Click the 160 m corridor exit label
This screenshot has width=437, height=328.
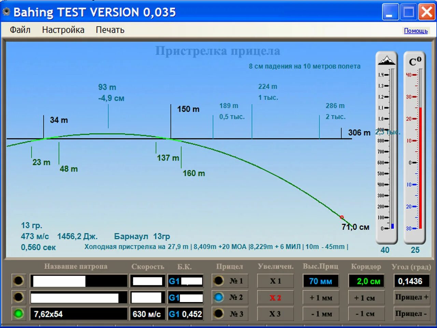click(194, 174)
